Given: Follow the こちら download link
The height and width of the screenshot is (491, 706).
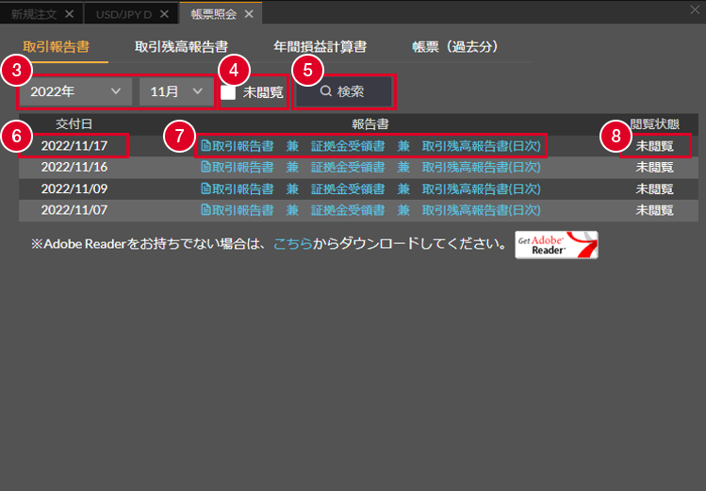Looking at the screenshot, I should click(292, 244).
